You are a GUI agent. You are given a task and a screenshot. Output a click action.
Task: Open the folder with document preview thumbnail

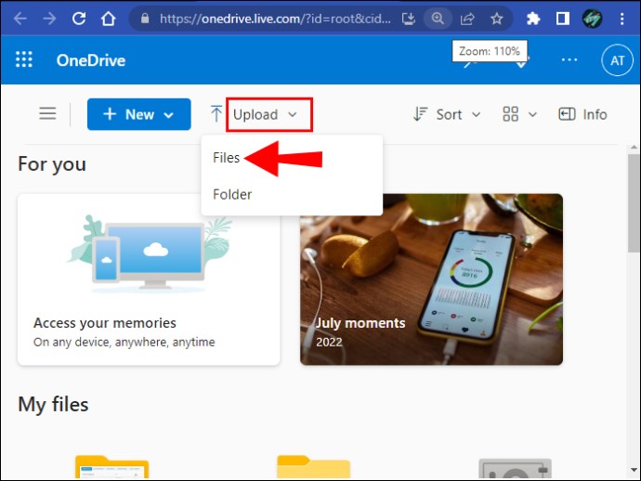click(112, 467)
